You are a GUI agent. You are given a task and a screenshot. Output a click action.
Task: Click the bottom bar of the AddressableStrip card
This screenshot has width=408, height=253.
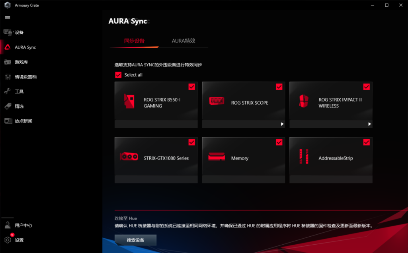(331, 179)
